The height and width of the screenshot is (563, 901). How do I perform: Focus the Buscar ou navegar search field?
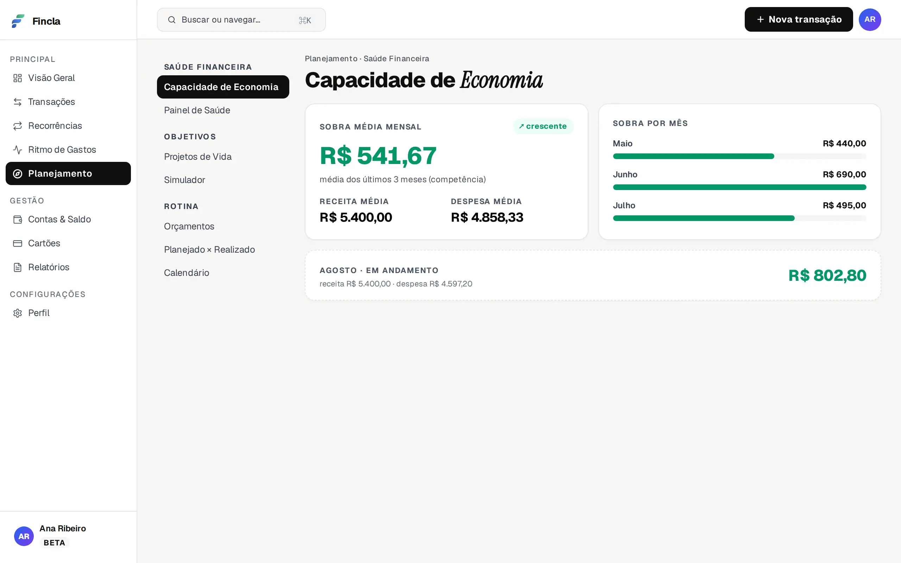pos(241,20)
